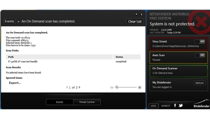
Task: Open the LOGS button
Action: (x=153, y=106)
